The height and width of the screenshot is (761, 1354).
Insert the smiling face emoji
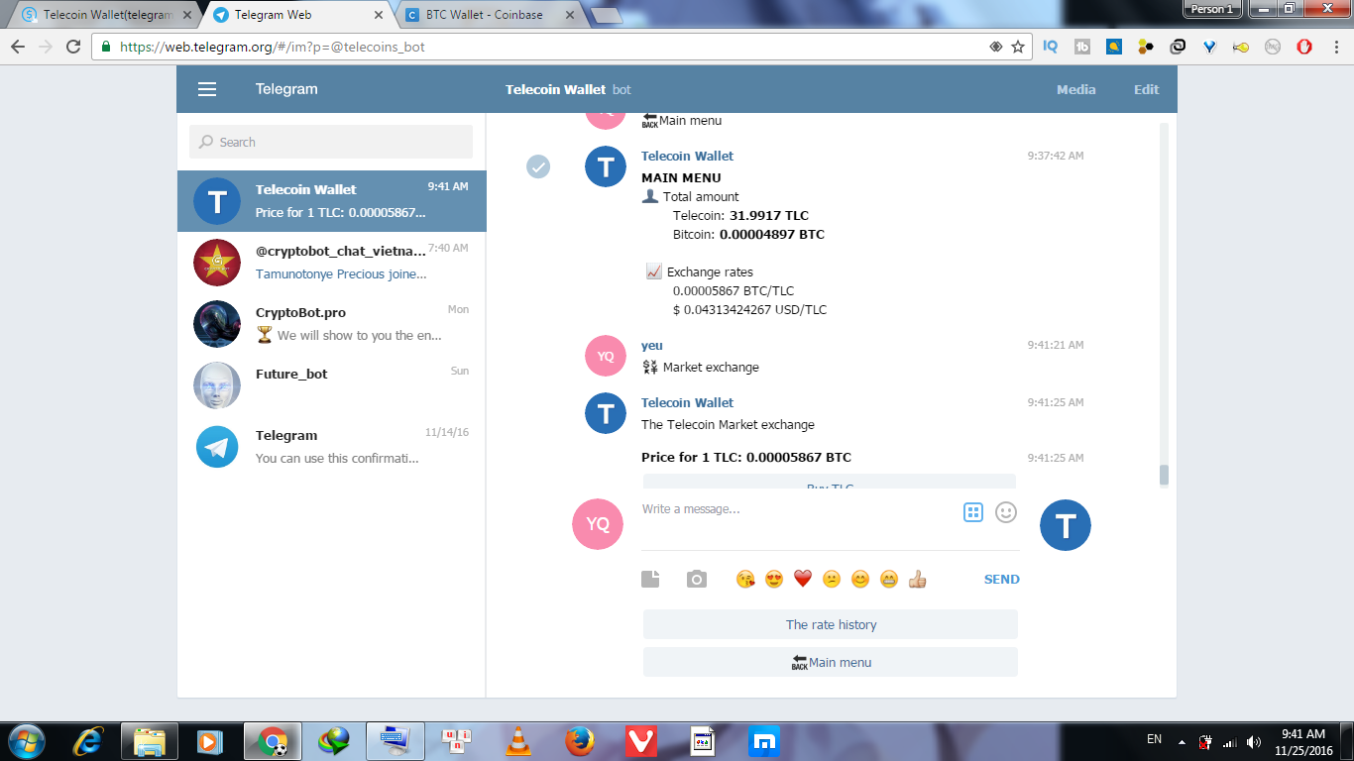(x=860, y=579)
